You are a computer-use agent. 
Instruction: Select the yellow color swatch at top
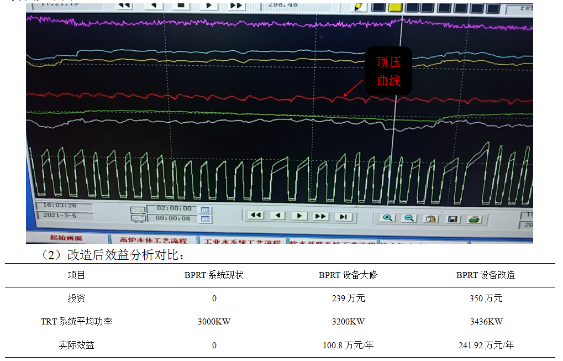pyautogui.click(x=395, y=7)
